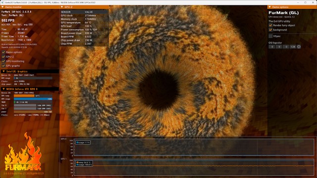Click the Resolution 1920 x 1080 line

16,40
